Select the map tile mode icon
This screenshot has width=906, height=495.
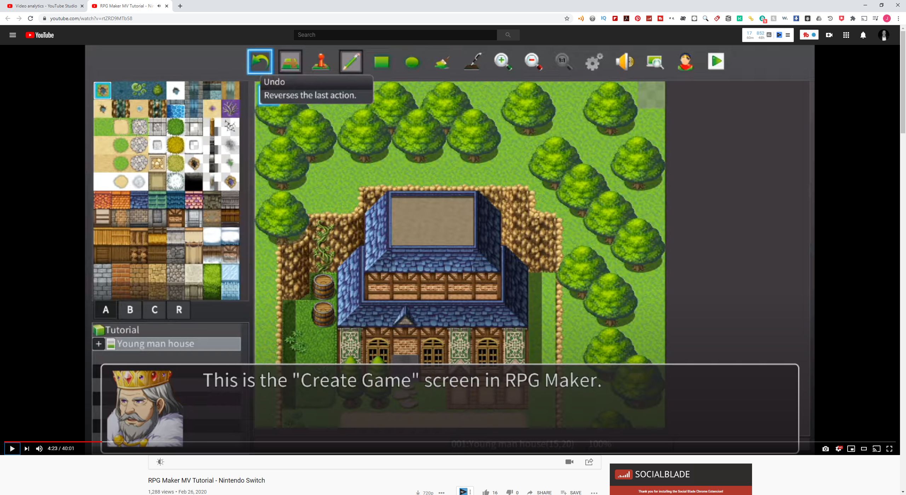click(290, 62)
